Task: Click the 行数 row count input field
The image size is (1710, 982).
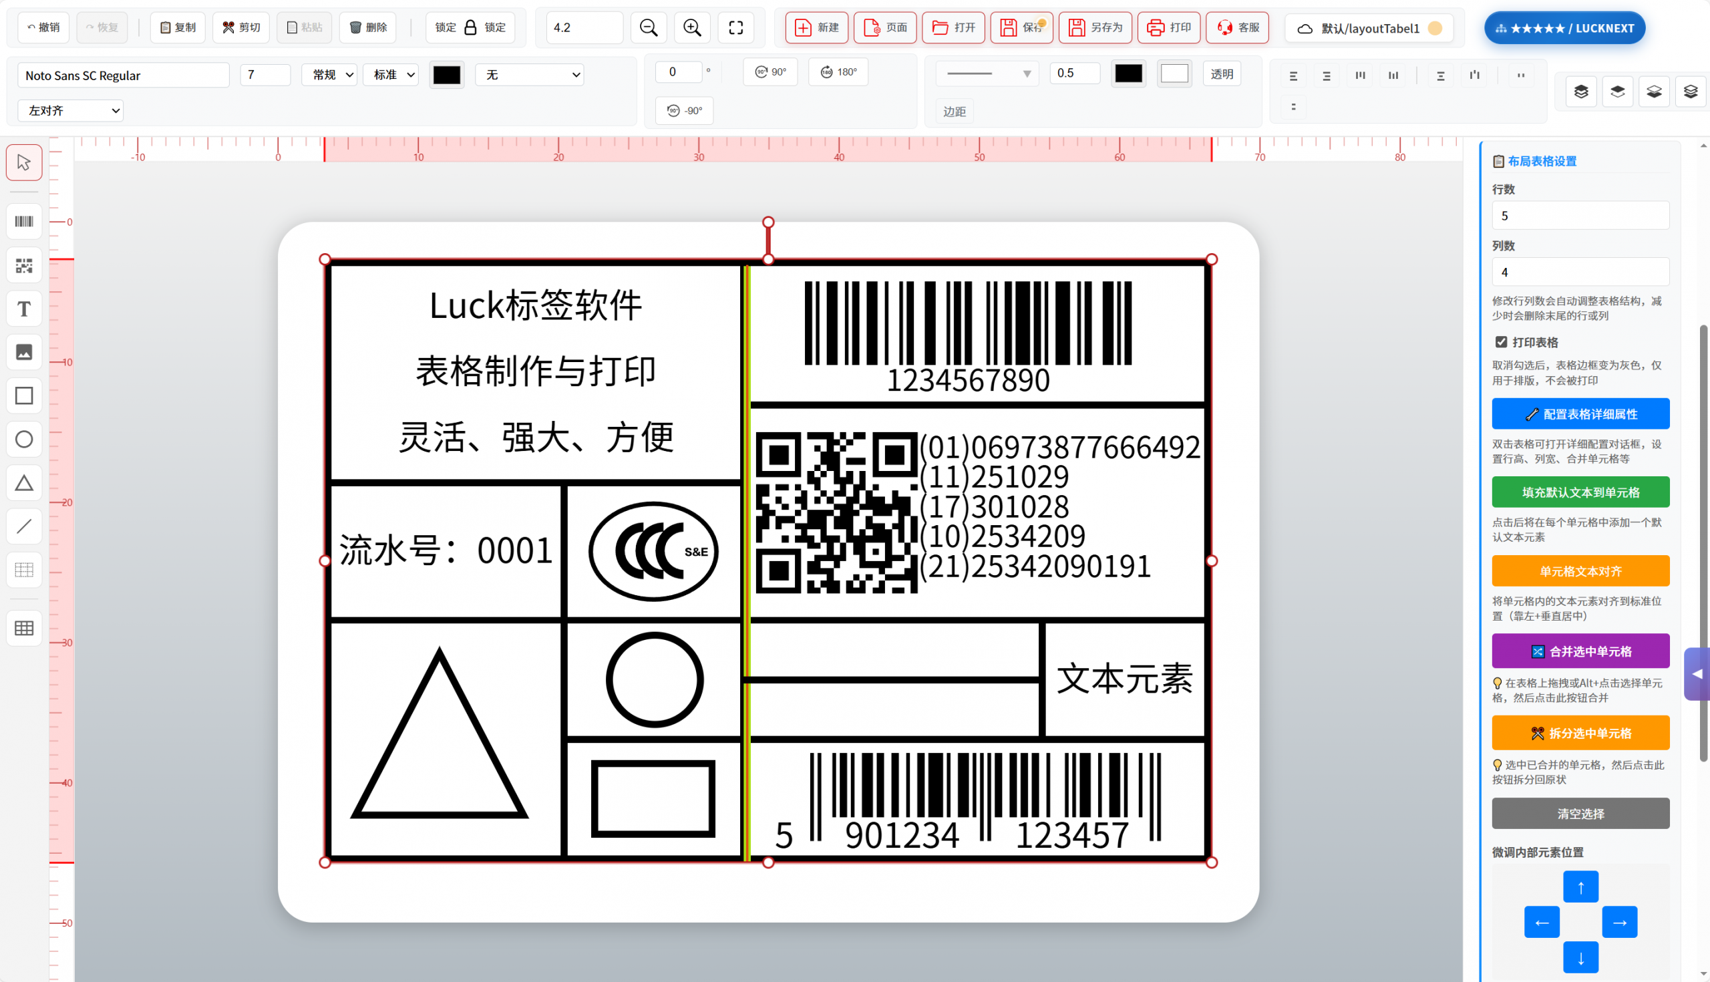Action: coord(1580,214)
